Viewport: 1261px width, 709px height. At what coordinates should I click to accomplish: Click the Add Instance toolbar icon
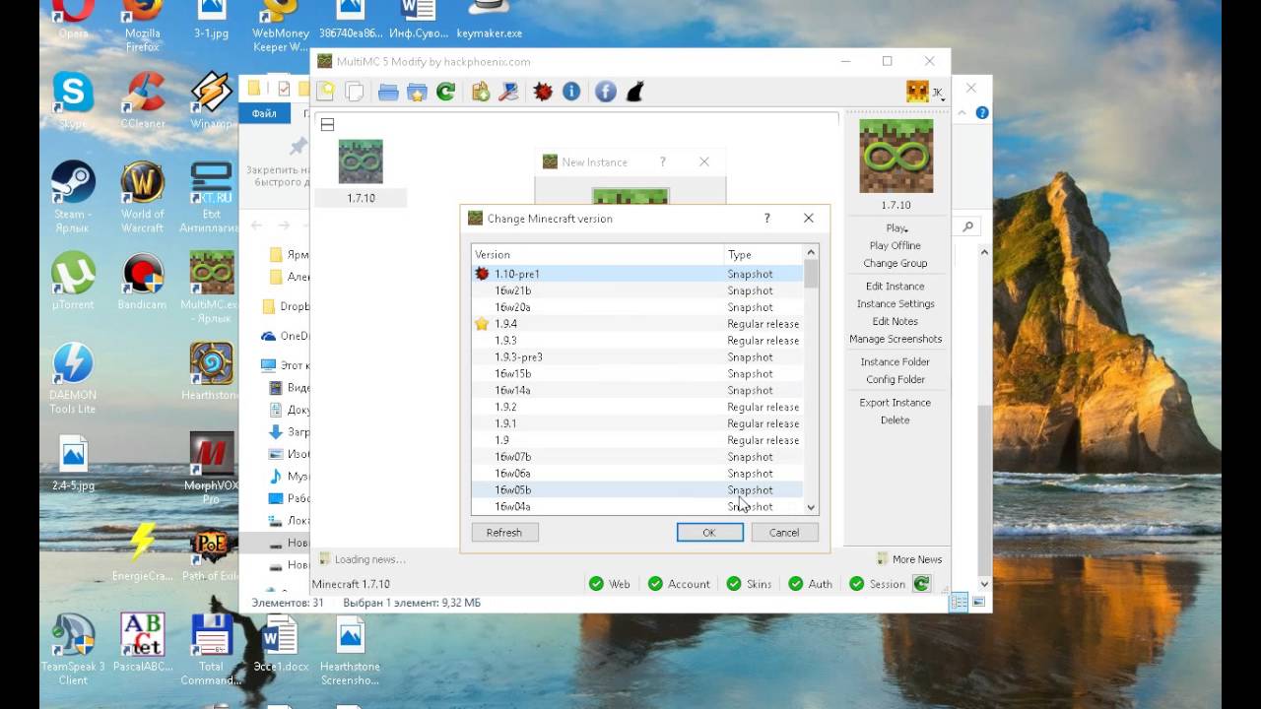pos(325,92)
